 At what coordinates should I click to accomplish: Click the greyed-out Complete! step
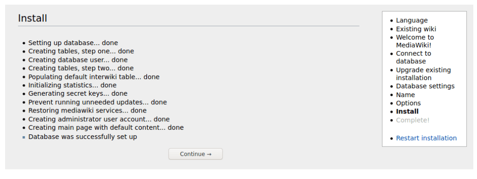click(413, 120)
